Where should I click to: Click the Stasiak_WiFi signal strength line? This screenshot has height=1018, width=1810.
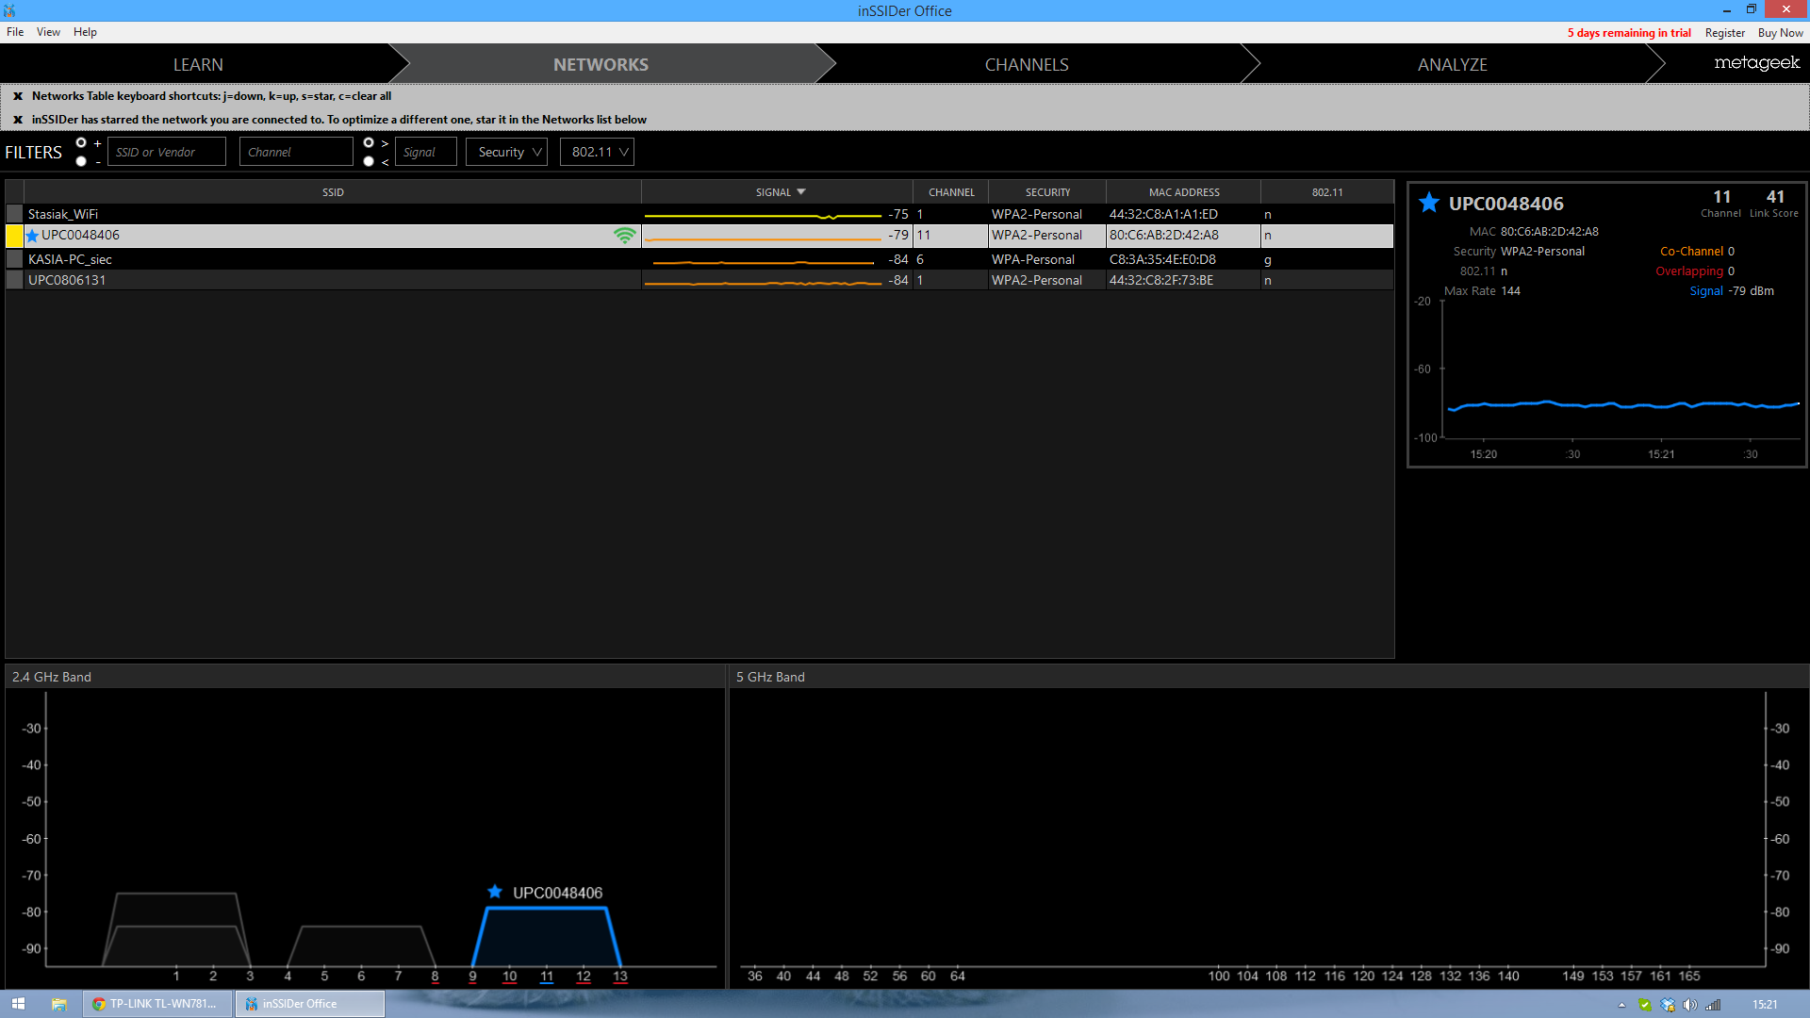pos(763,216)
